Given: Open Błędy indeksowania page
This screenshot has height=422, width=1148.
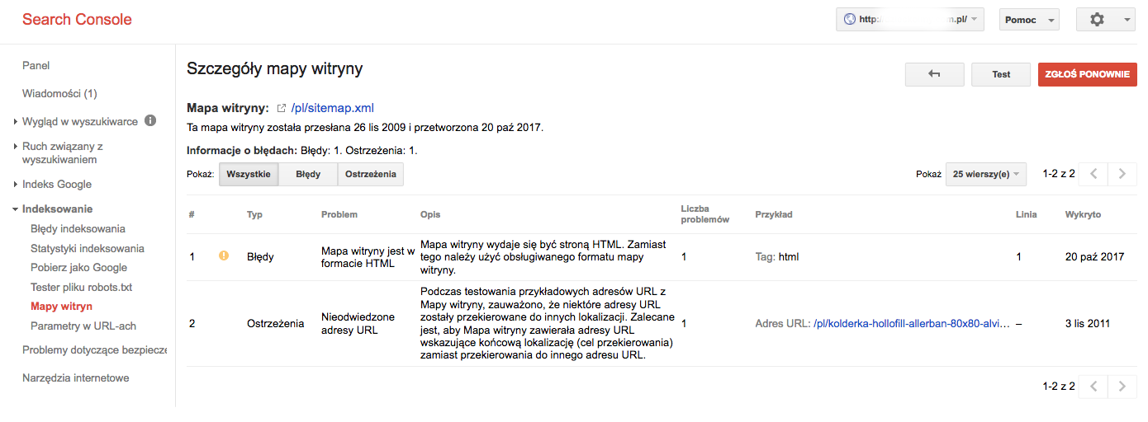Looking at the screenshot, I should (78, 228).
